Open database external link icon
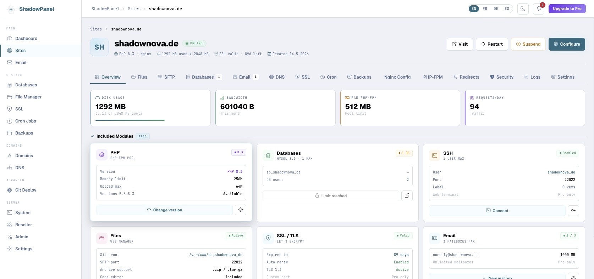Screen dimensions: 594x279 407,196
